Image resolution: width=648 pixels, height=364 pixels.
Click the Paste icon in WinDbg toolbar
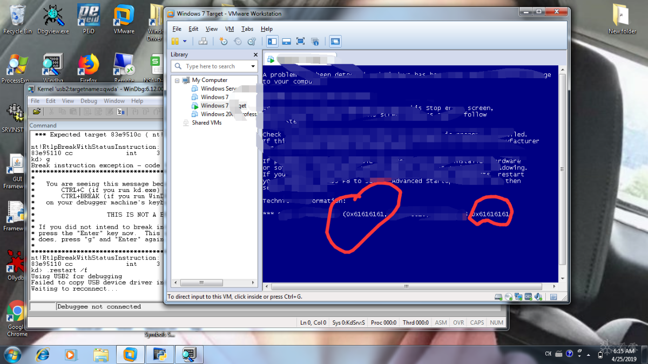73,112
